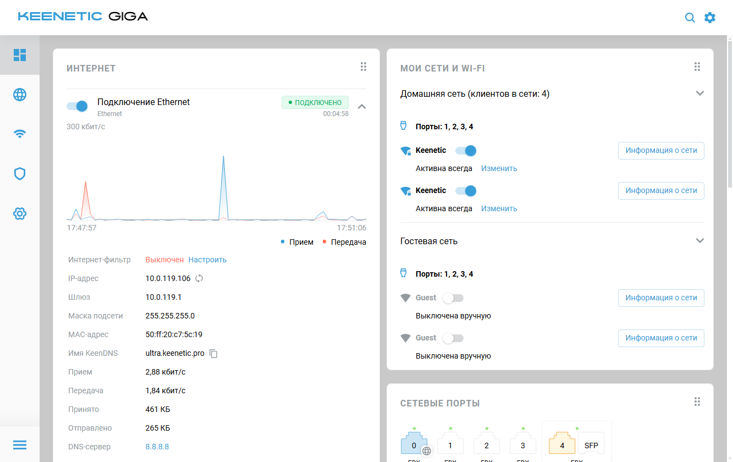The height and width of the screenshot is (462, 733).
Task: Click network port 0 with globe
Action: 414,444
